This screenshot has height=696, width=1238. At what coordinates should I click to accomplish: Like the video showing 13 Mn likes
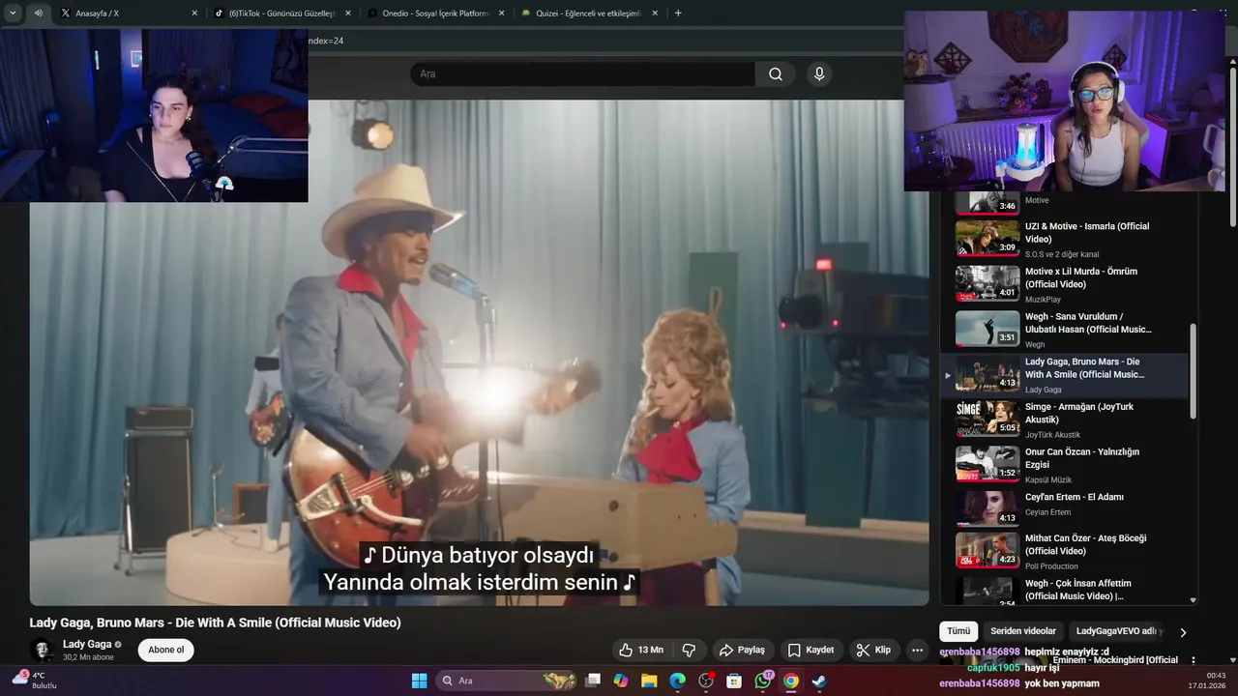[641, 650]
